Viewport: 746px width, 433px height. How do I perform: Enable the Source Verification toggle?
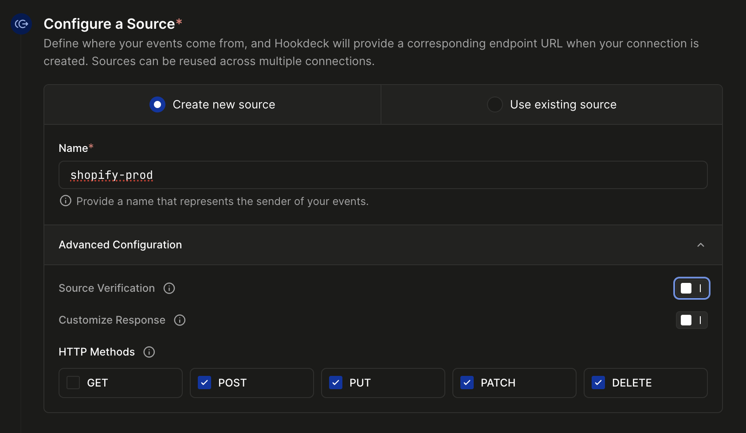click(691, 288)
